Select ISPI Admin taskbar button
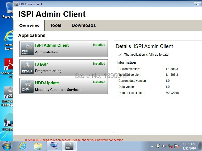The height and width of the screenshot is (151, 202). pos(70,146)
